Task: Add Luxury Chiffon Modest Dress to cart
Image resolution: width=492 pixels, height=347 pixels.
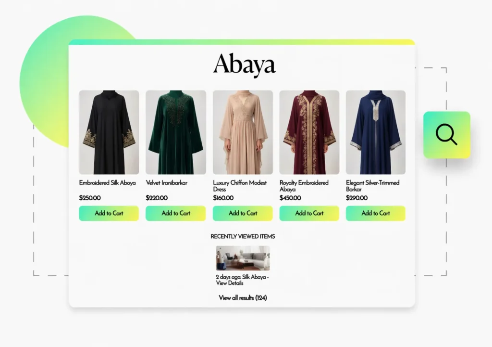Action: 243,213
